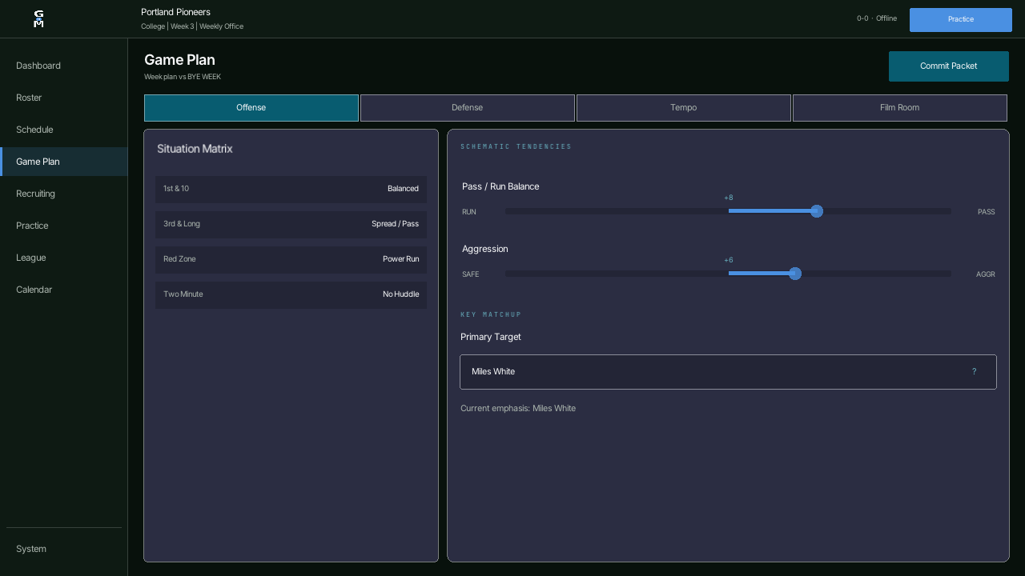Go to Roster in the sidebar
Image resolution: width=1025 pixels, height=576 pixels.
click(64, 98)
